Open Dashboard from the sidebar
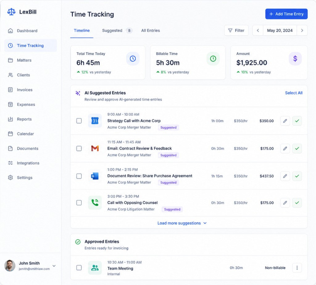316x285 pixels. click(x=31, y=31)
